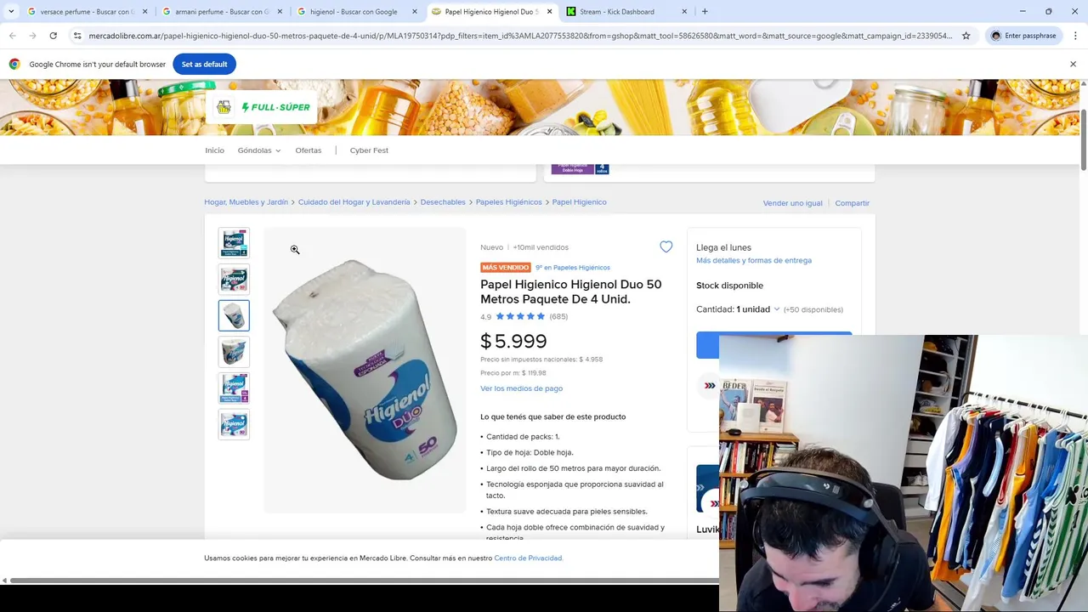This screenshot has height=612, width=1088.
Task: Click the blue buy button
Action: 773,345
